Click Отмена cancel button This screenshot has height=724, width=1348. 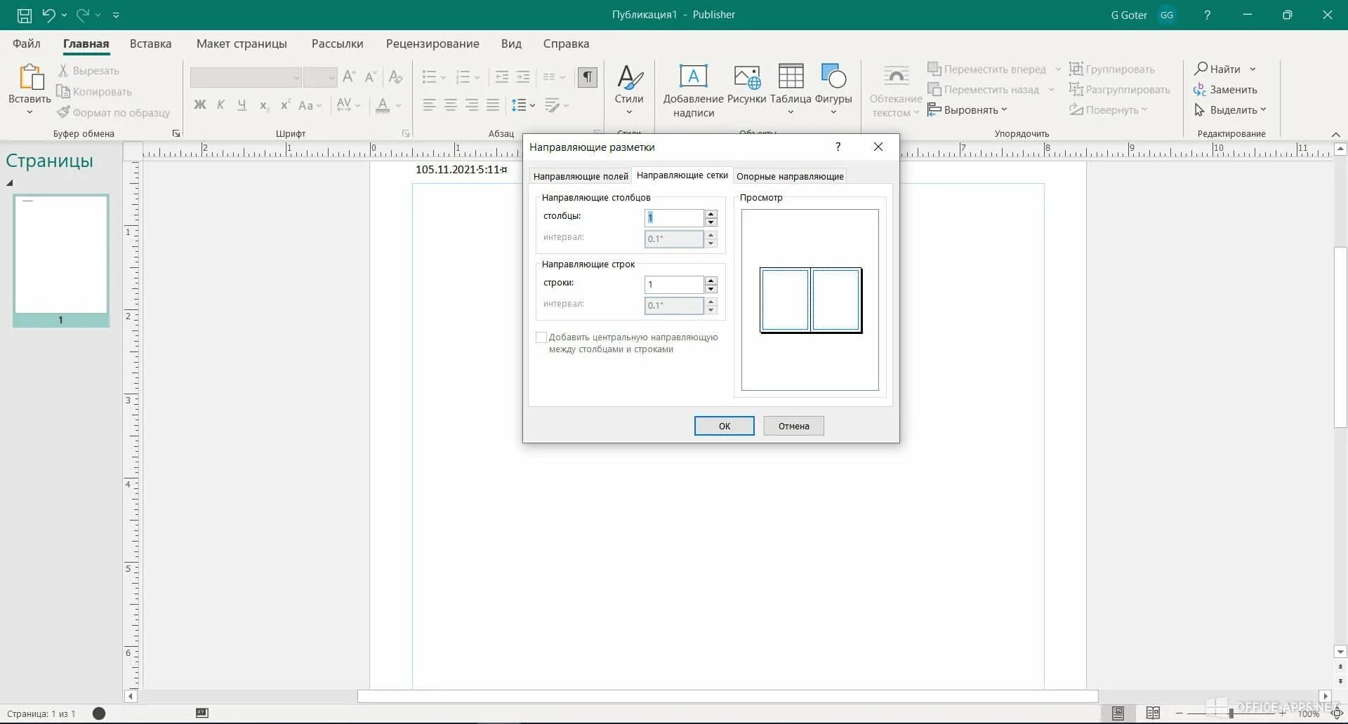pyautogui.click(x=793, y=426)
